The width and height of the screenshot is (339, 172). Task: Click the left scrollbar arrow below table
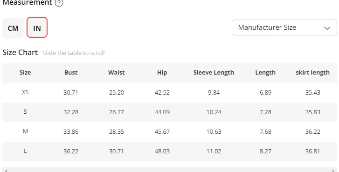coord(6,171)
